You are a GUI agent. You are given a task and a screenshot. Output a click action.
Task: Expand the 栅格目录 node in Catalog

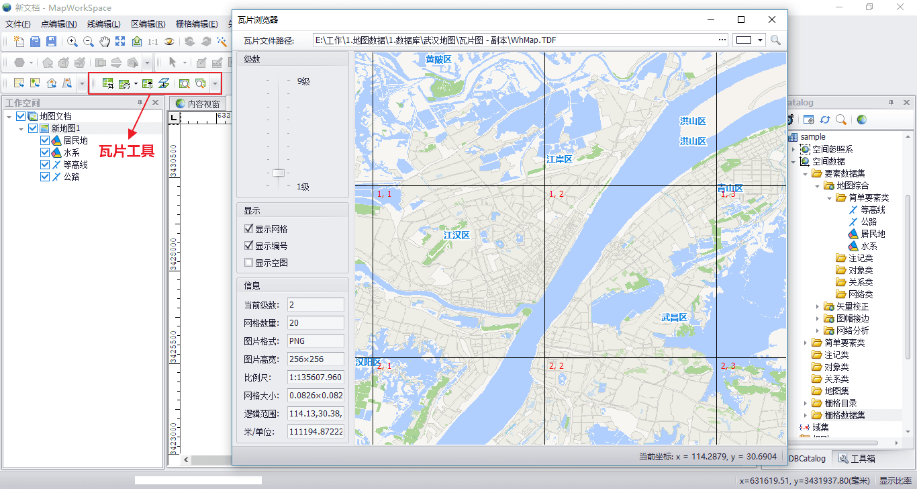[806, 403]
